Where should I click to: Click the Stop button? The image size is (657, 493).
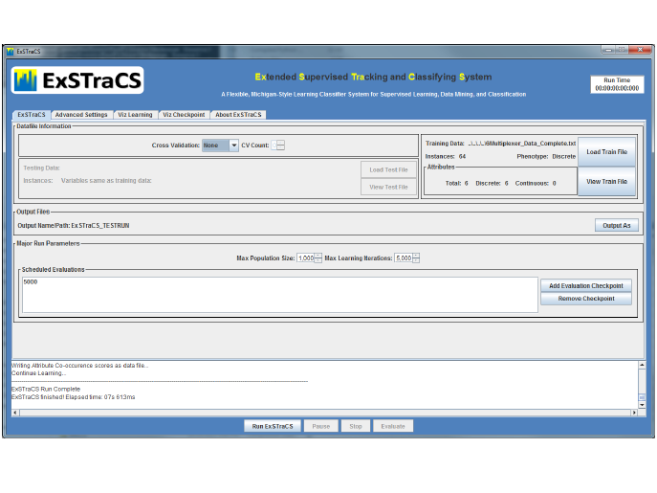coord(356,426)
